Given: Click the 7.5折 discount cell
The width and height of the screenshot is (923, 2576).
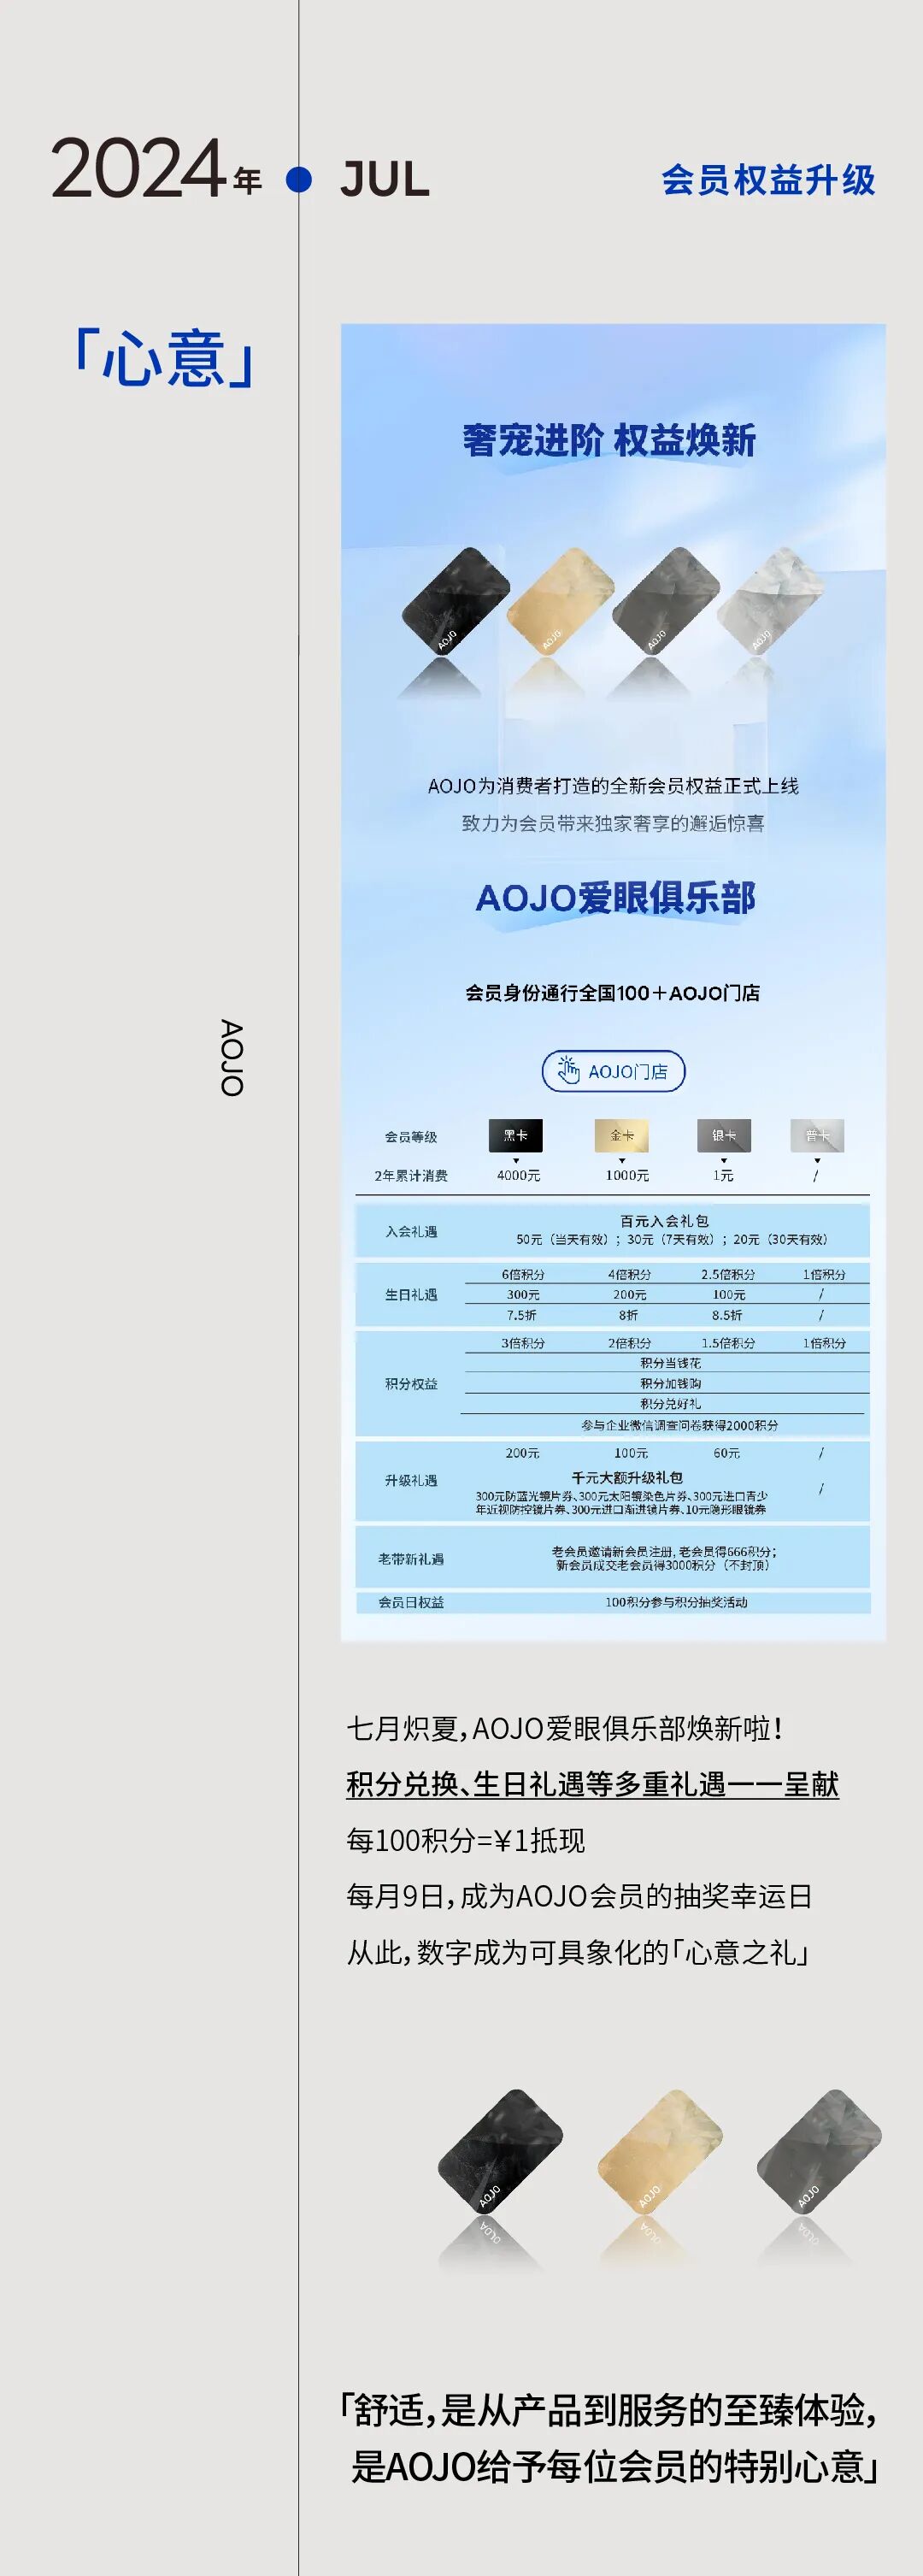Looking at the screenshot, I should coord(522,1315).
